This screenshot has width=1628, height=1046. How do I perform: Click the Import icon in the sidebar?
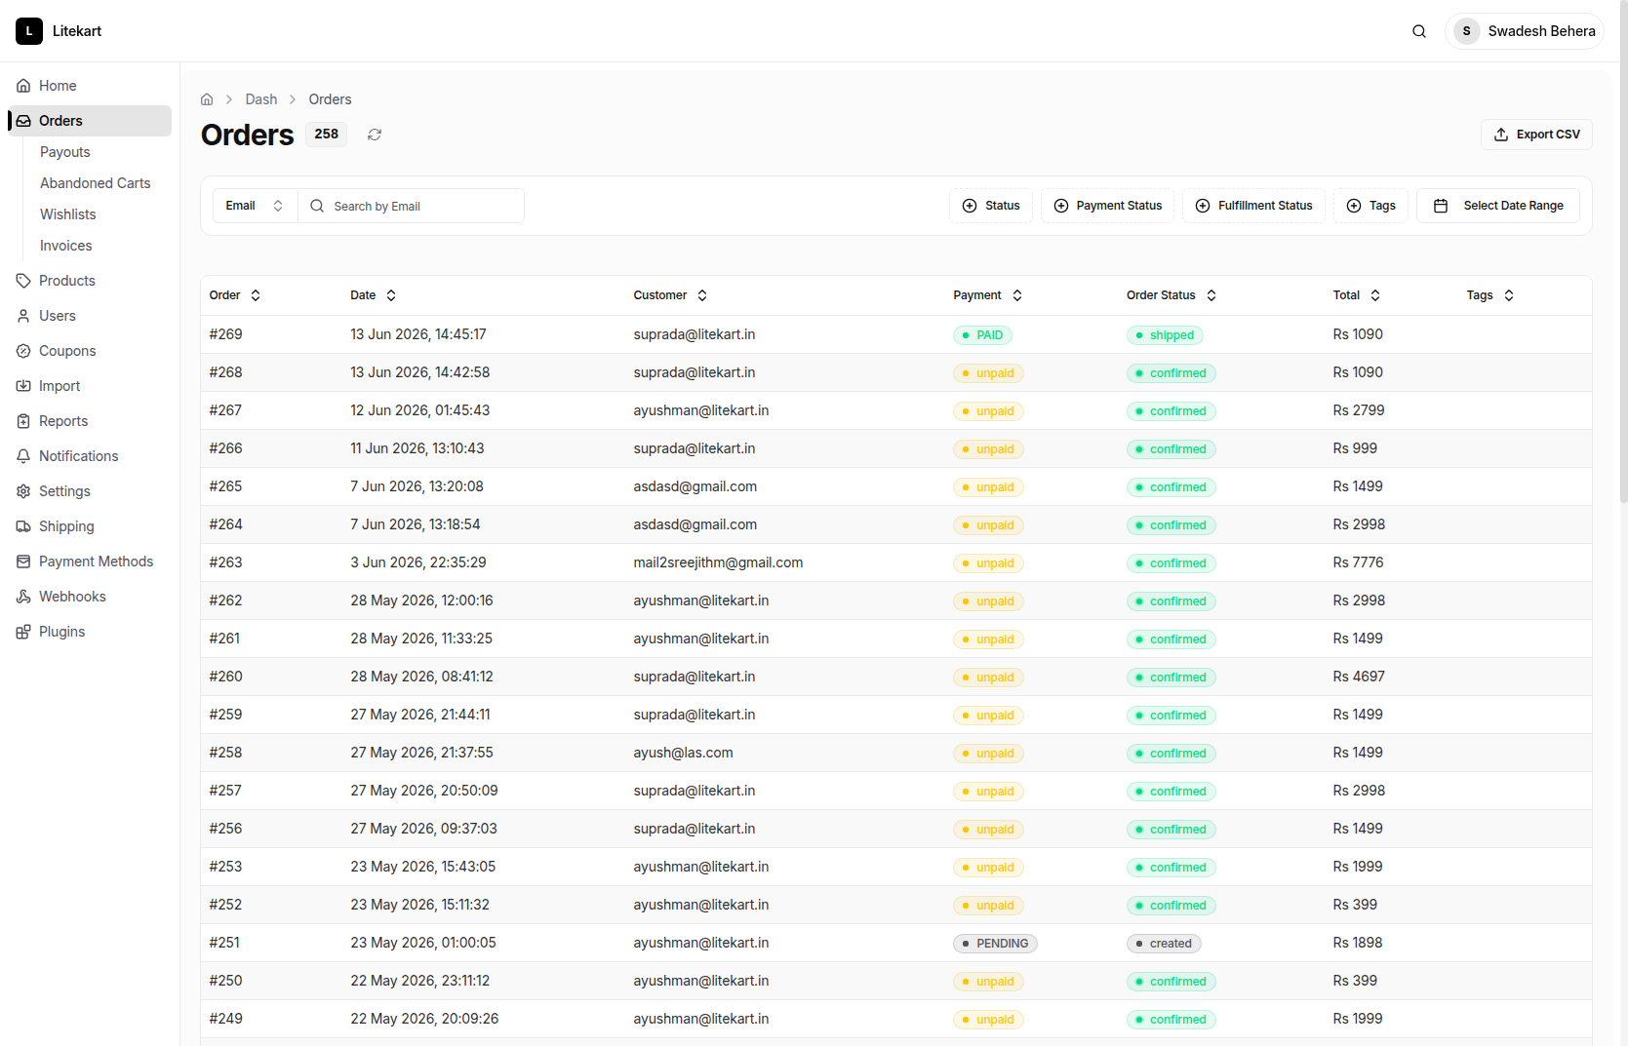point(23,386)
